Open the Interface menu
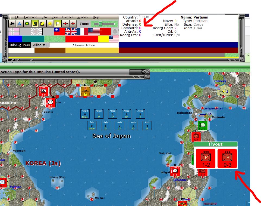The height and width of the screenshot is (206, 261). (x=68, y=17)
